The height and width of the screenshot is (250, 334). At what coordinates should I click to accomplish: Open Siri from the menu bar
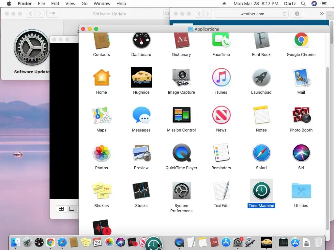coord(314,4)
